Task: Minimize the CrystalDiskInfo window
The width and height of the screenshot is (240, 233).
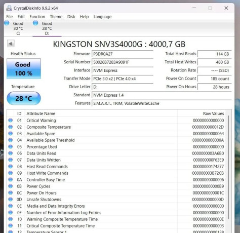Action: (194, 8)
